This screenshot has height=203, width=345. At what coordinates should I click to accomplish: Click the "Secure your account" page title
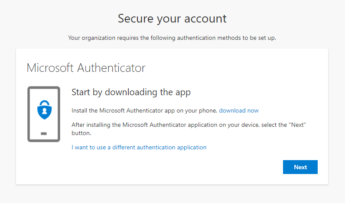[172, 19]
